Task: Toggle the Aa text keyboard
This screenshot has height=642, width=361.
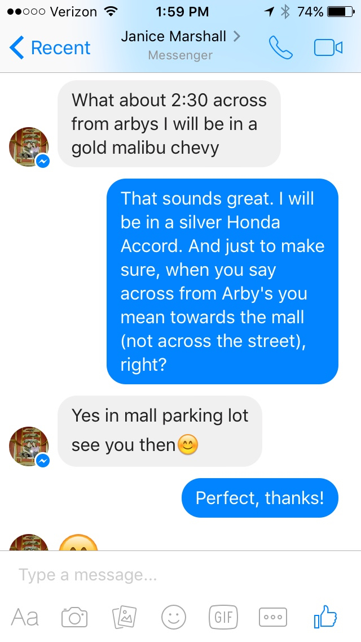Action: click(x=25, y=617)
